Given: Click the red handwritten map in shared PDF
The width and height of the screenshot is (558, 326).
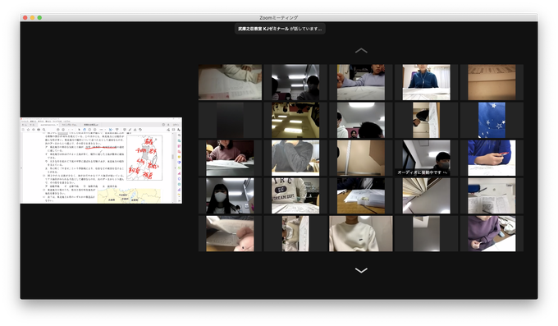Looking at the screenshot, I should (x=144, y=158).
